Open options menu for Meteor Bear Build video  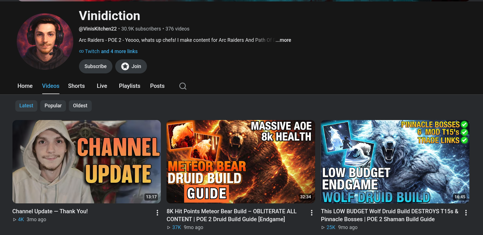pos(312,213)
